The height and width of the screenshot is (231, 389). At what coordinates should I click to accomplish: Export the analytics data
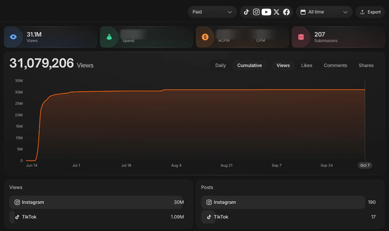pos(370,12)
